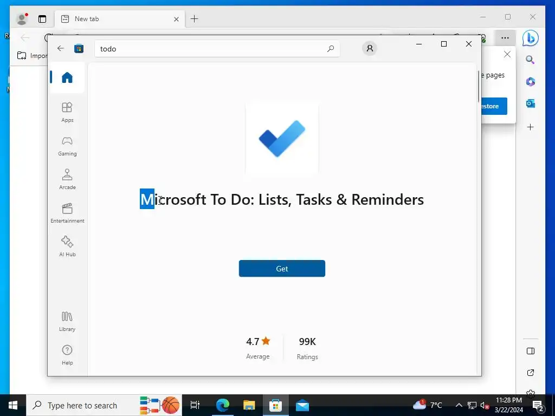Viewport: 555px width, 416px height.
Task: Open Edge tab actions menu
Action: pos(42,19)
